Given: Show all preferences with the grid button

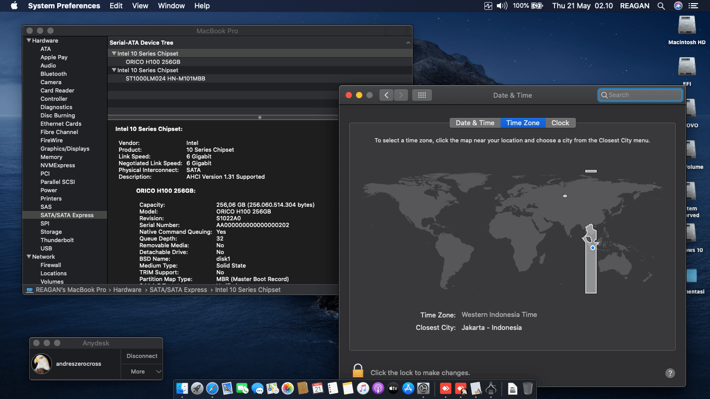Looking at the screenshot, I should pos(422,95).
